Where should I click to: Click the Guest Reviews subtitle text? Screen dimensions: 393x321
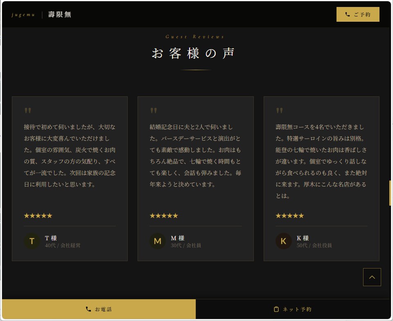[x=195, y=36]
